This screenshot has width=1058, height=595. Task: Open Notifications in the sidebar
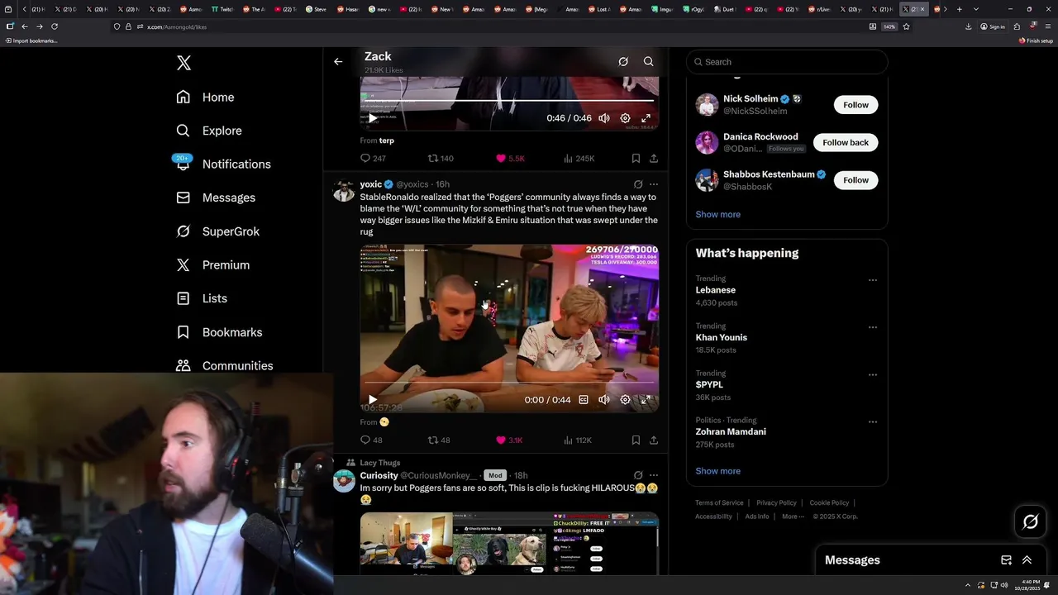click(222, 164)
